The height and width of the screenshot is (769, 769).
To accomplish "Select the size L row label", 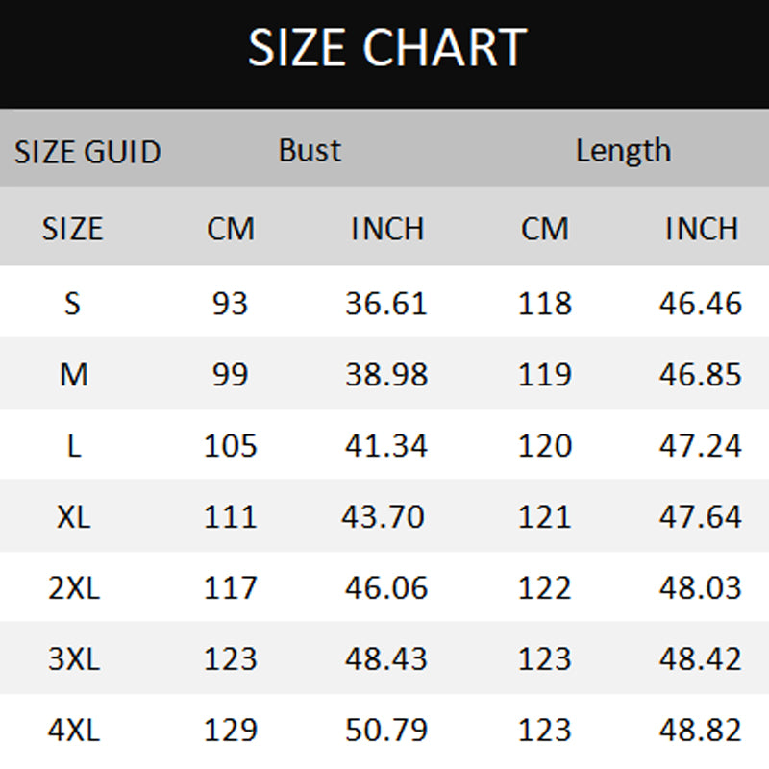I will coord(74,446).
